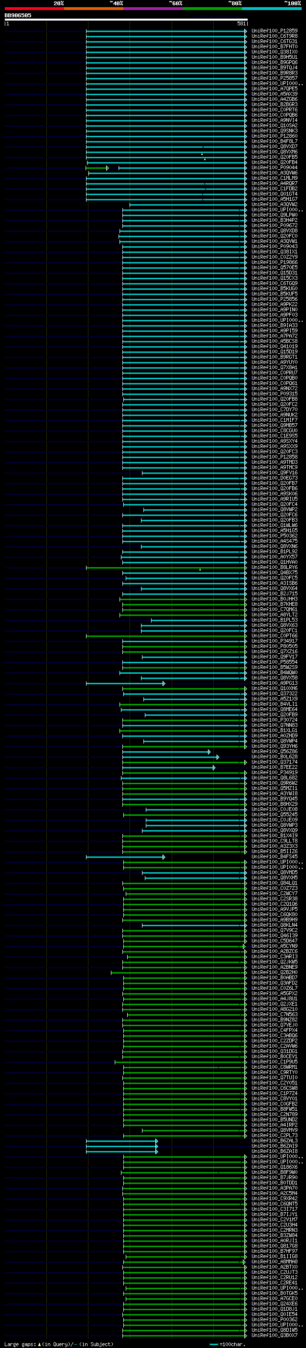The image size is (306, 1348).
Task: Click the cyan ~100% identity legend bar
Action: coord(272,9)
